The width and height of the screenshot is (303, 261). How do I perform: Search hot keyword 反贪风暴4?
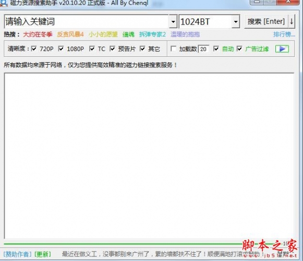pyautogui.click(x=70, y=34)
